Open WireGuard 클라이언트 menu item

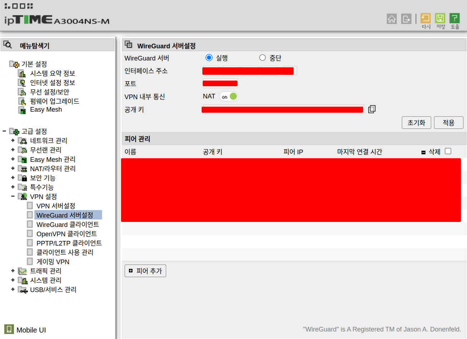point(68,224)
